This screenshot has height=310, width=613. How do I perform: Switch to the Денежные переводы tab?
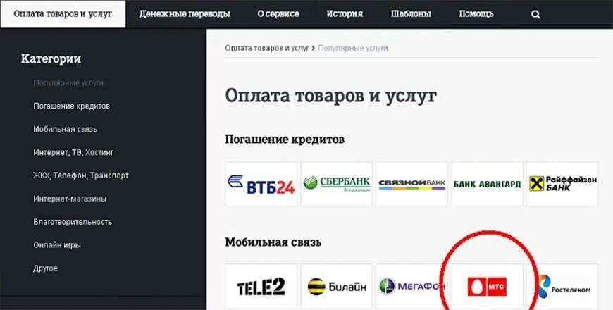point(185,14)
